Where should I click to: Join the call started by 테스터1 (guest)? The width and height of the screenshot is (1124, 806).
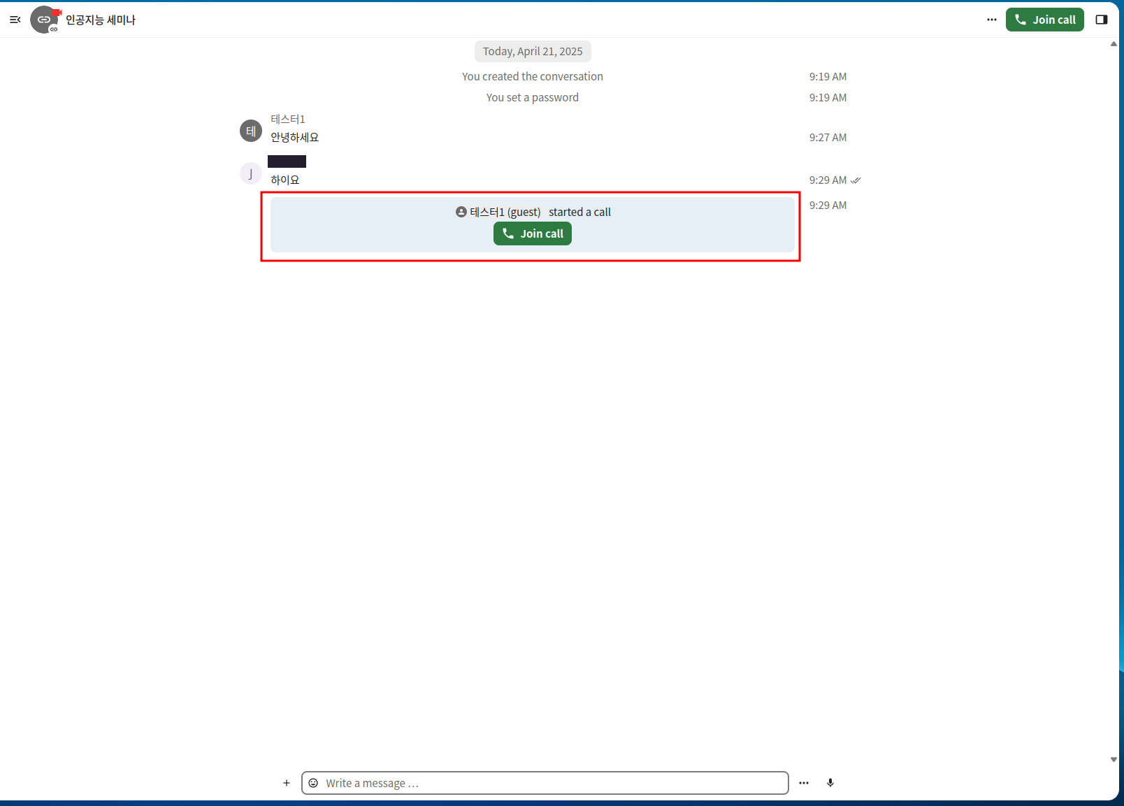[532, 233]
